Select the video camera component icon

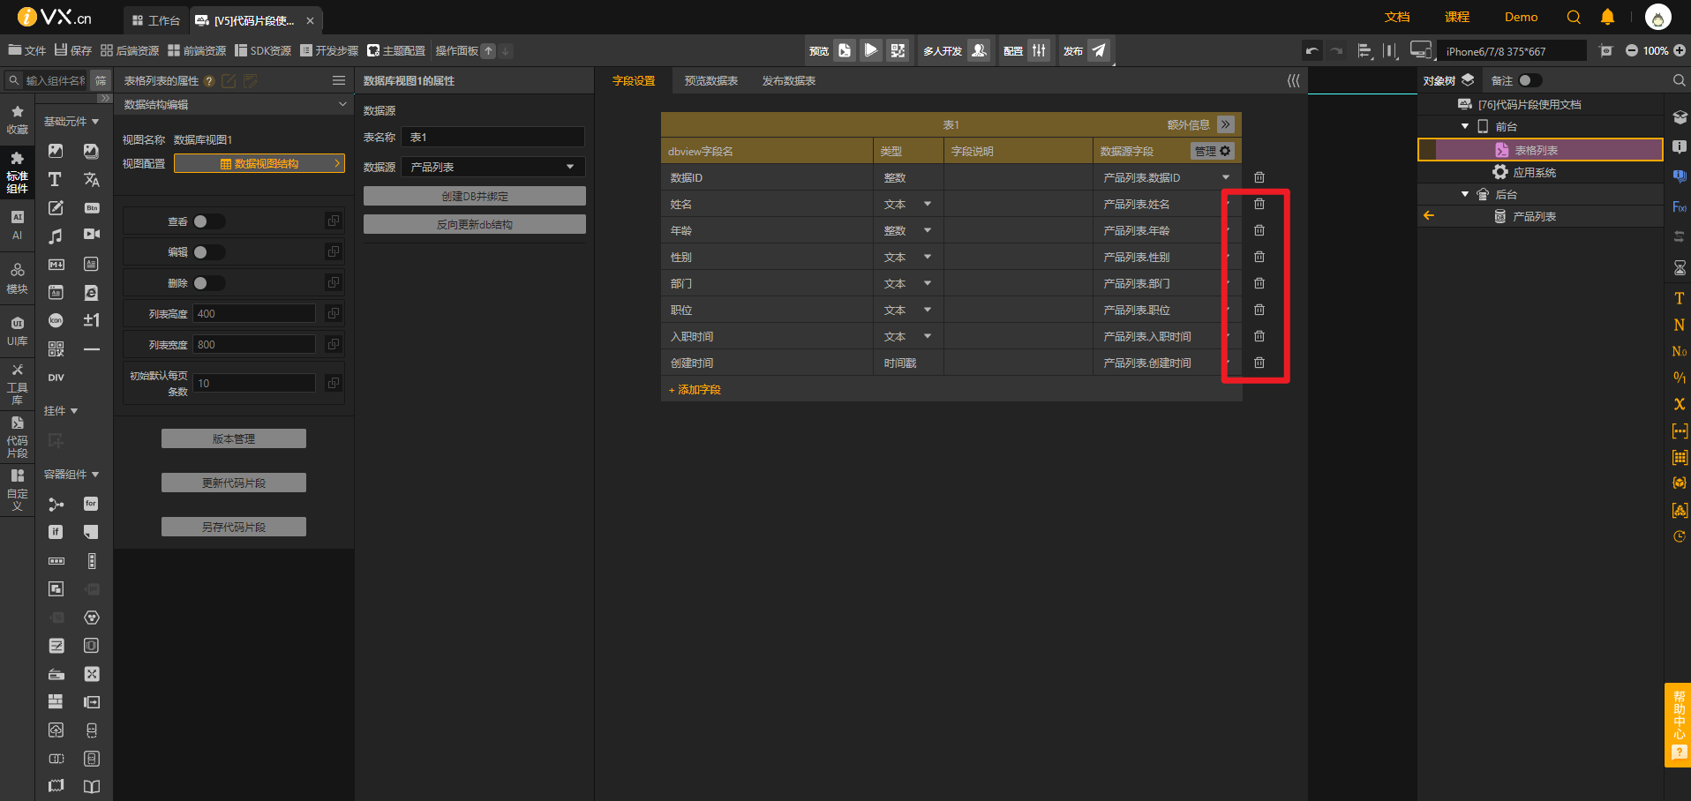pyautogui.click(x=91, y=235)
